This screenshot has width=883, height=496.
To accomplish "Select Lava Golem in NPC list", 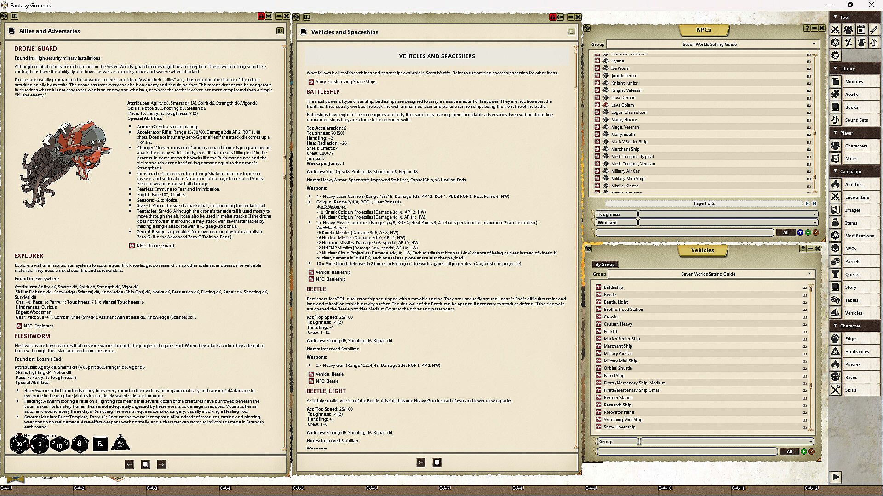I will 622,105.
